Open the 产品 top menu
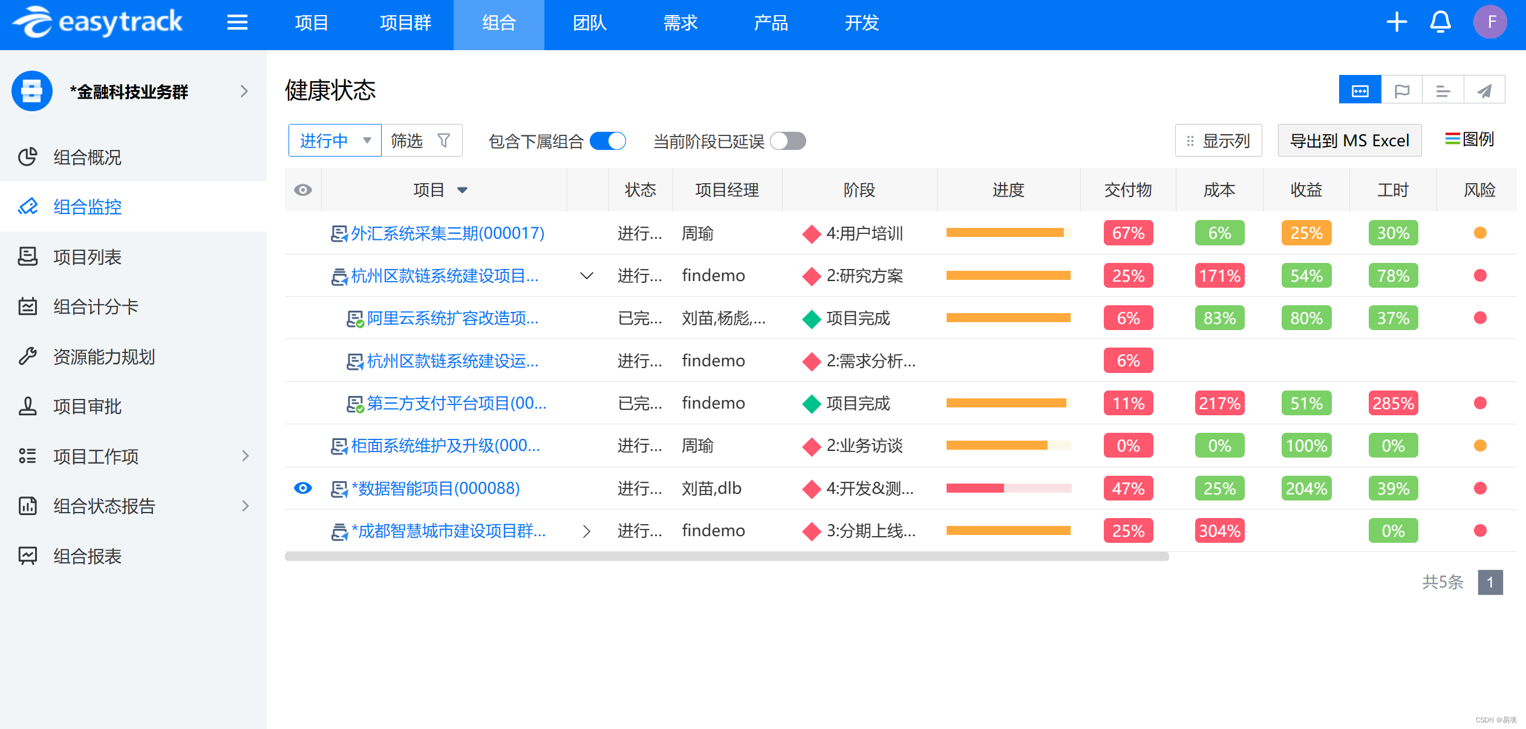 point(771,23)
